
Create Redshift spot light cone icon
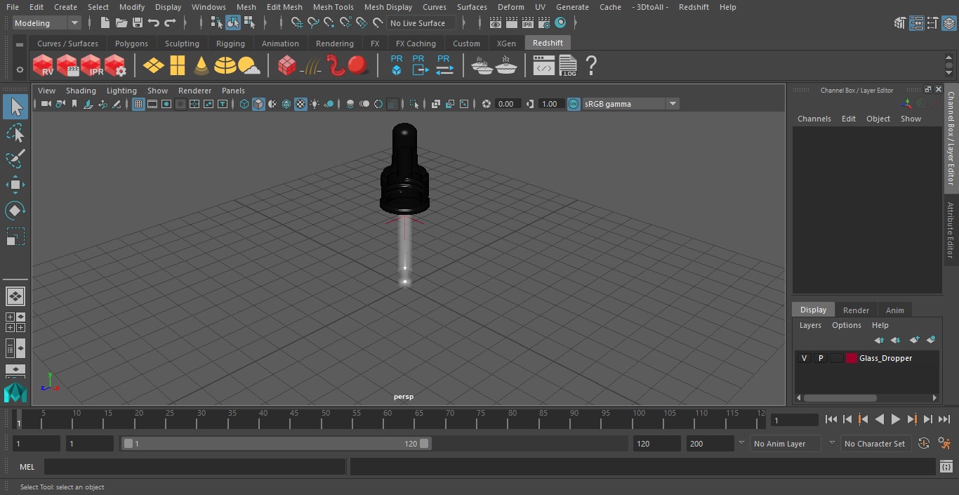pos(201,66)
